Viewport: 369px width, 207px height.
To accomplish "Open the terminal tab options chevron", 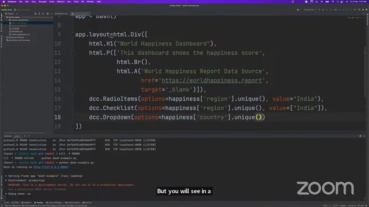I will [29, 136].
